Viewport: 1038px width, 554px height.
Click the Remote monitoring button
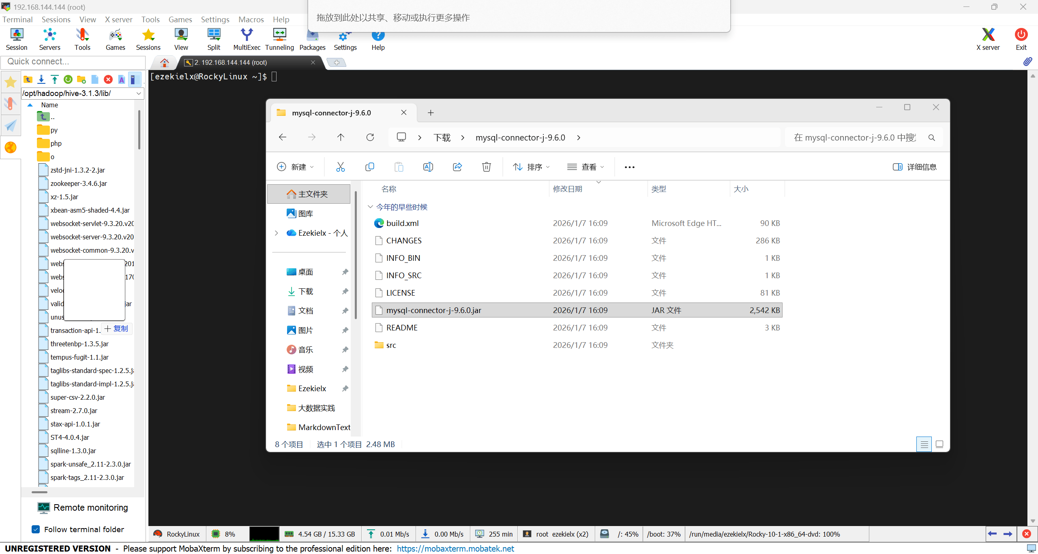pyautogui.click(x=83, y=508)
